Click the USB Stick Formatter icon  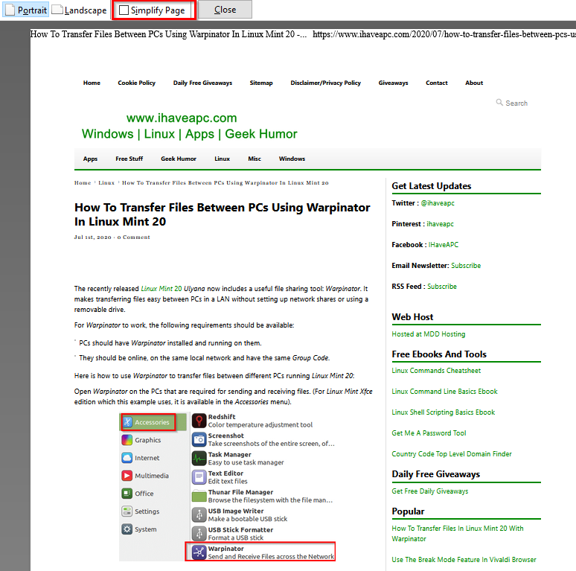[199, 534]
